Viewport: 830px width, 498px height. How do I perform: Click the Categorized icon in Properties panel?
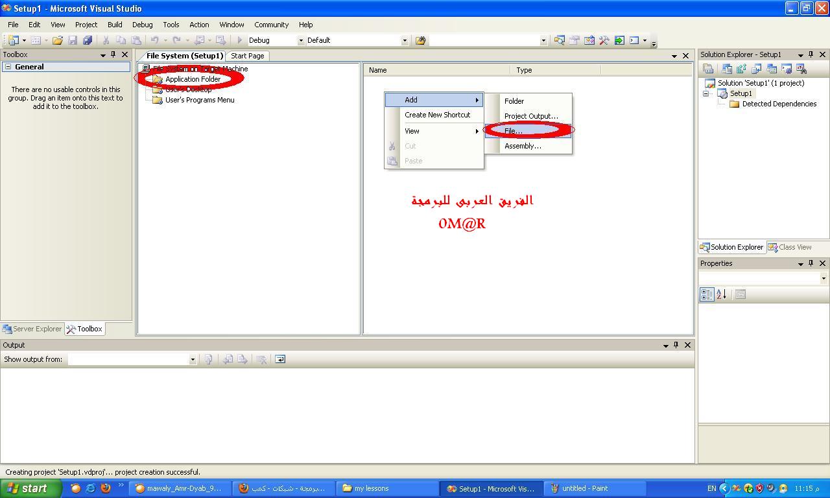coord(707,294)
